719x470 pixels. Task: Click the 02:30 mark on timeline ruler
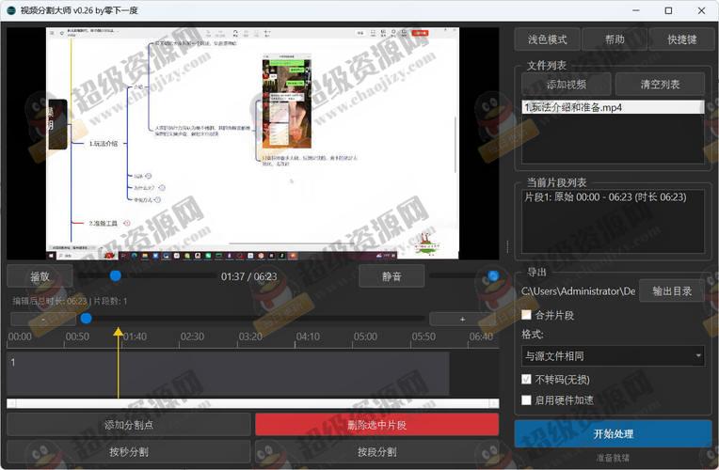point(192,337)
